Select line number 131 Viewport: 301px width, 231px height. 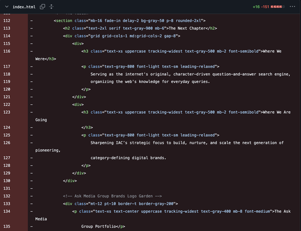pos(7,189)
